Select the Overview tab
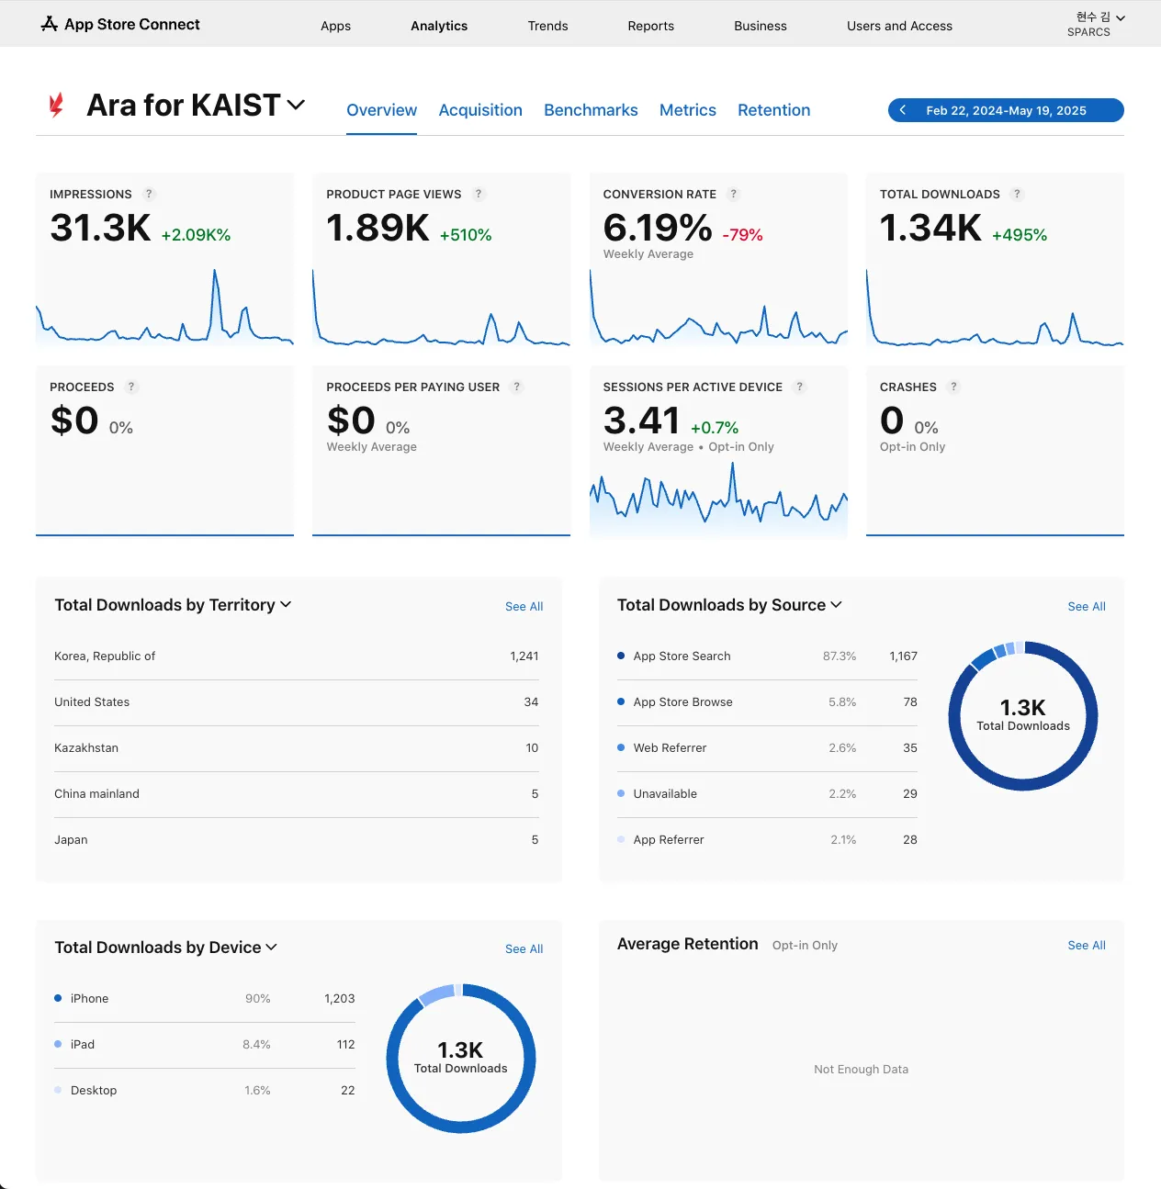 (381, 110)
